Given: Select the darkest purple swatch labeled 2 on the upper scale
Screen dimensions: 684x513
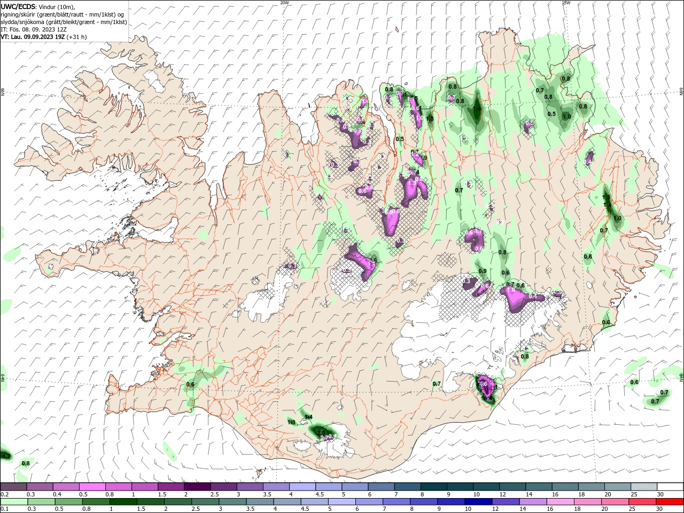Looking at the screenshot, I should [x=197, y=487].
